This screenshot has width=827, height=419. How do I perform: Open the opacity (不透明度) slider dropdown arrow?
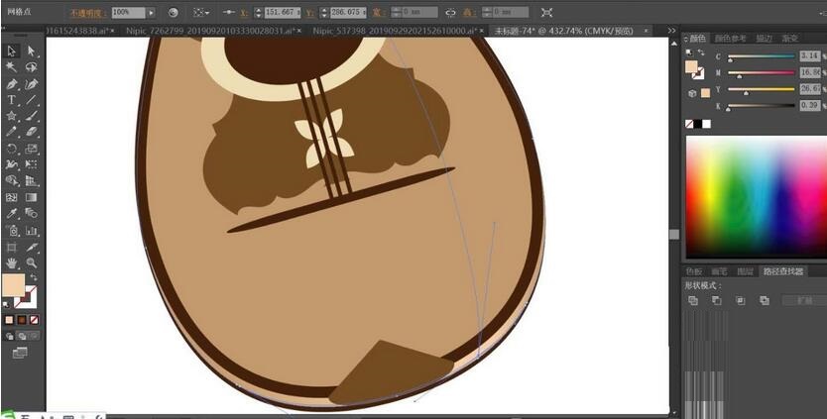(151, 13)
